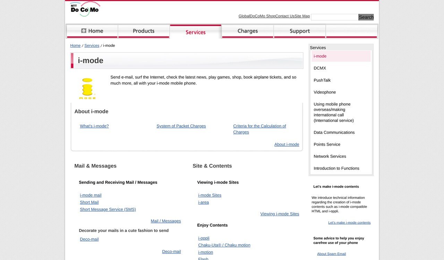
Task: Click the i-mode page title heading
Action: pos(91,61)
